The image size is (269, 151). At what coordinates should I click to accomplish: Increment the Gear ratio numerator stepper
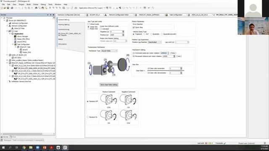point(181,68)
